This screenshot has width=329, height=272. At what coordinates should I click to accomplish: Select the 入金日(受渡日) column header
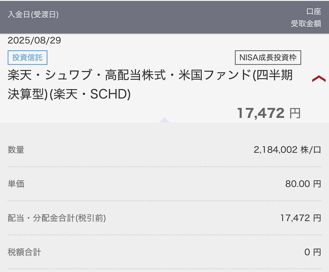pyautogui.click(x=33, y=15)
